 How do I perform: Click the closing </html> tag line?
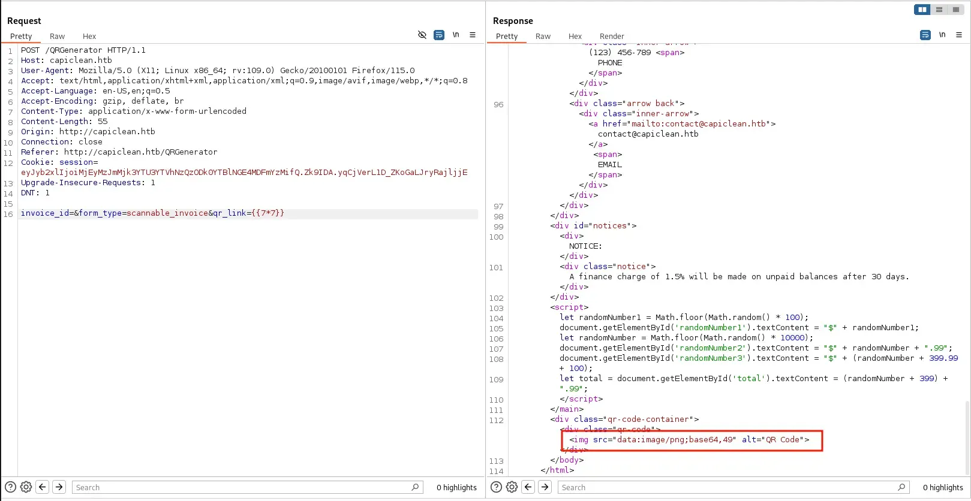tap(557, 470)
